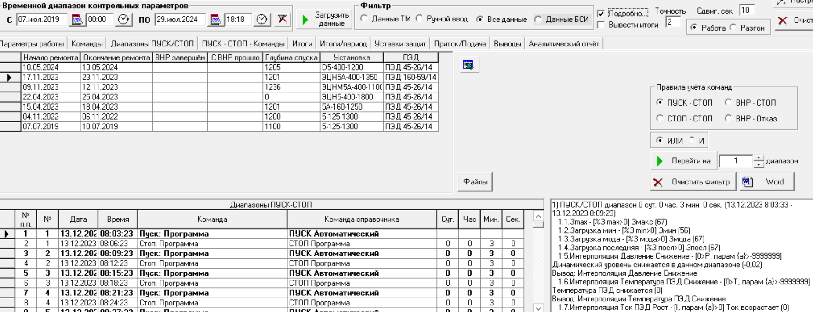813x312 pixels.
Task: Click the Загрузить данные button
Action: pyautogui.click(x=324, y=19)
